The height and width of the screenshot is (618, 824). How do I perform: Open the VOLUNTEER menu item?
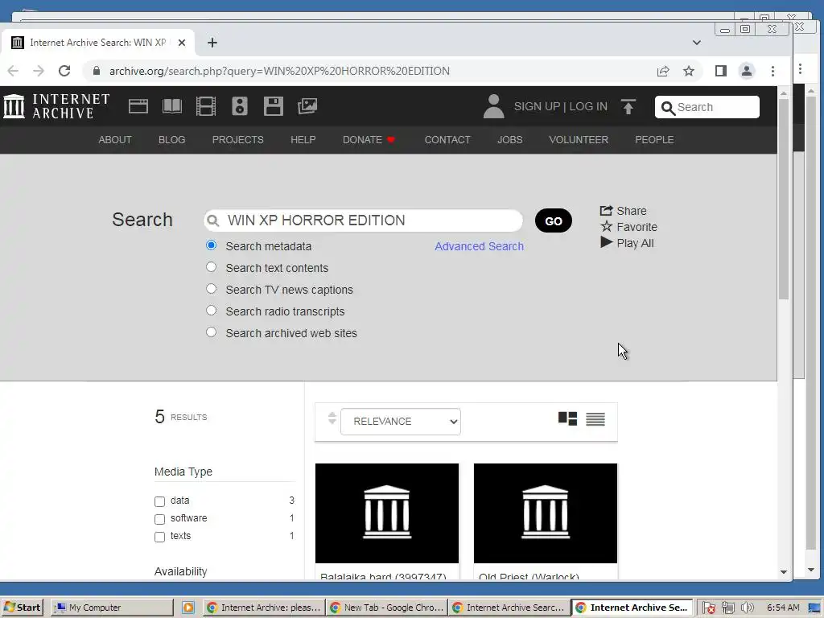pyautogui.click(x=578, y=140)
